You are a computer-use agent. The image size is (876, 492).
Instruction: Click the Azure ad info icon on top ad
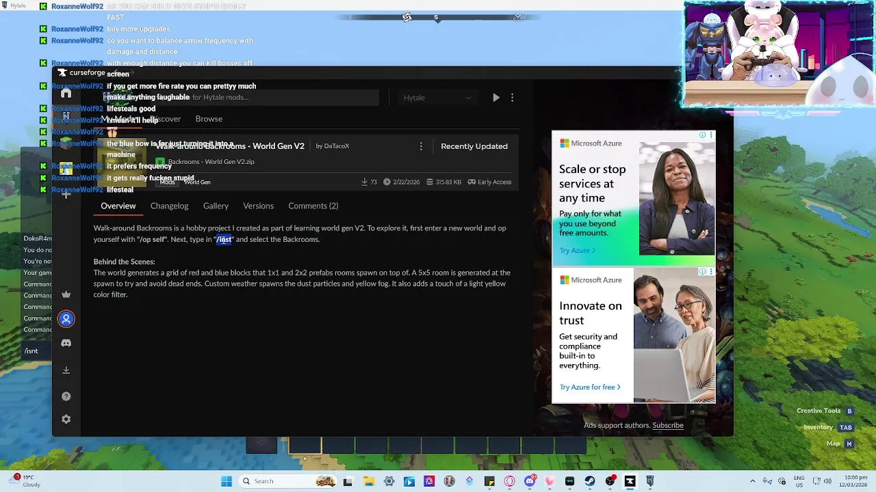pyautogui.click(x=702, y=135)
